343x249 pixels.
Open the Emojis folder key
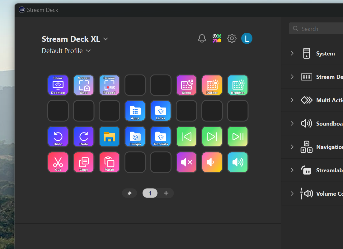(135, 137)
